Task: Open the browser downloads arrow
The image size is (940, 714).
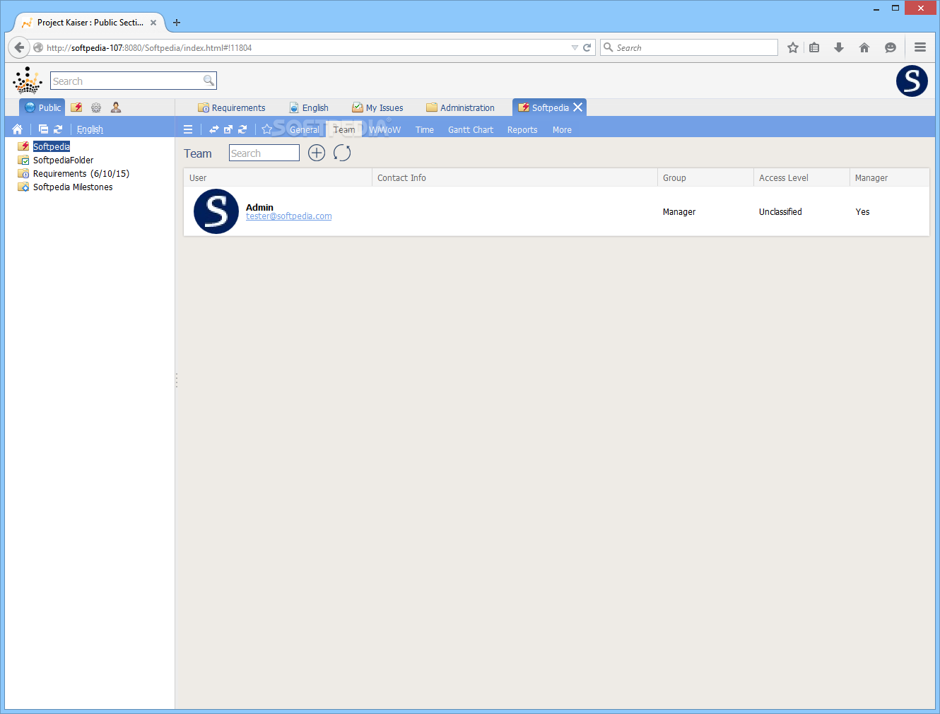Action: [x=839, y=47]
